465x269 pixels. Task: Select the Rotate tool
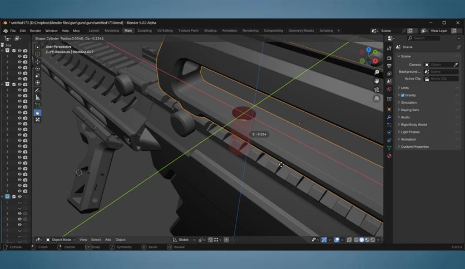[x=37, y=68]
